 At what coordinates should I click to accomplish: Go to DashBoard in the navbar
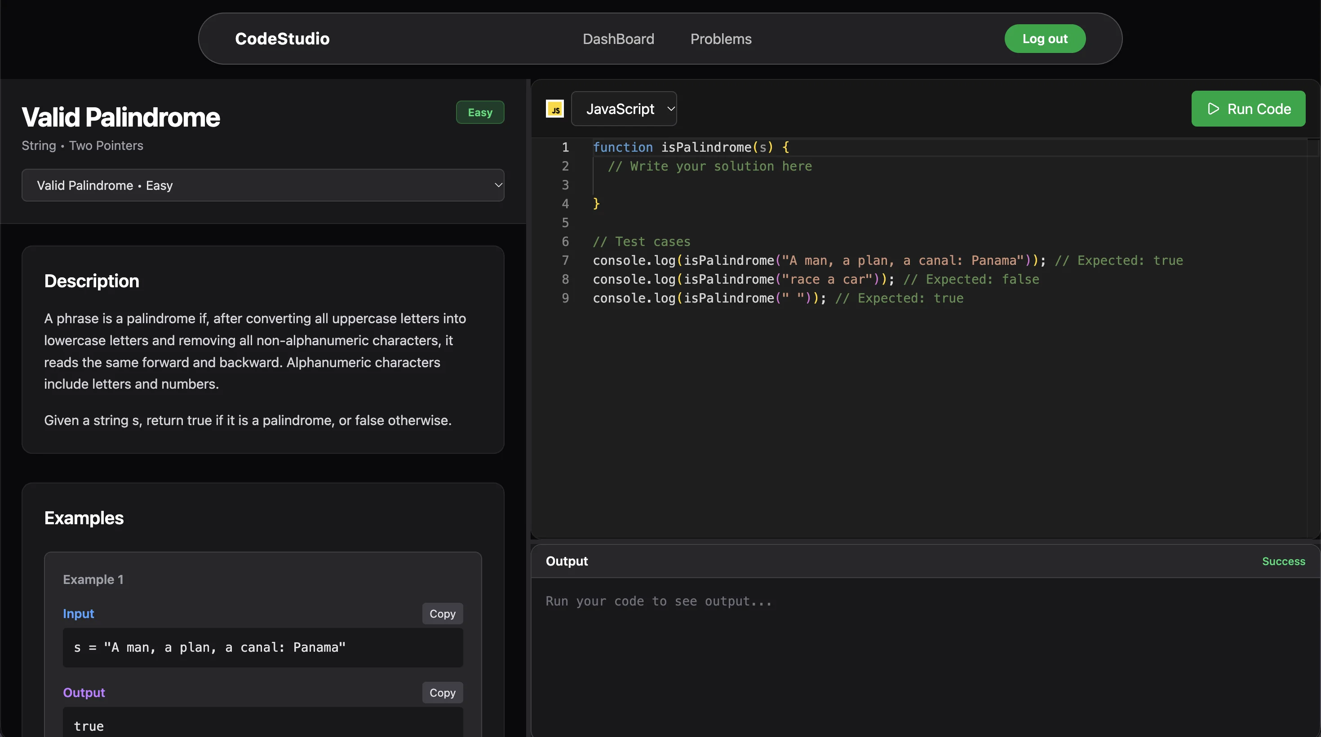618,39
